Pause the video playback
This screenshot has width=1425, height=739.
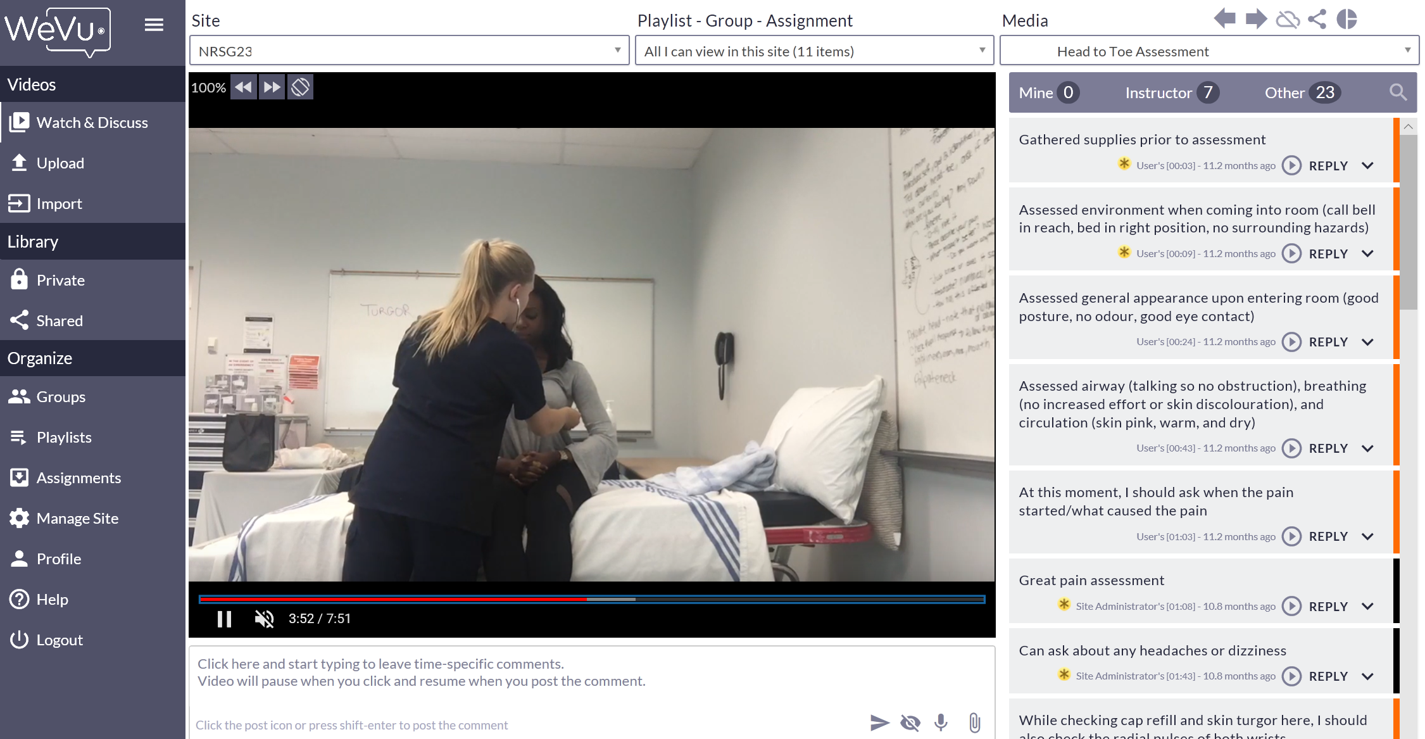point(224,619)
